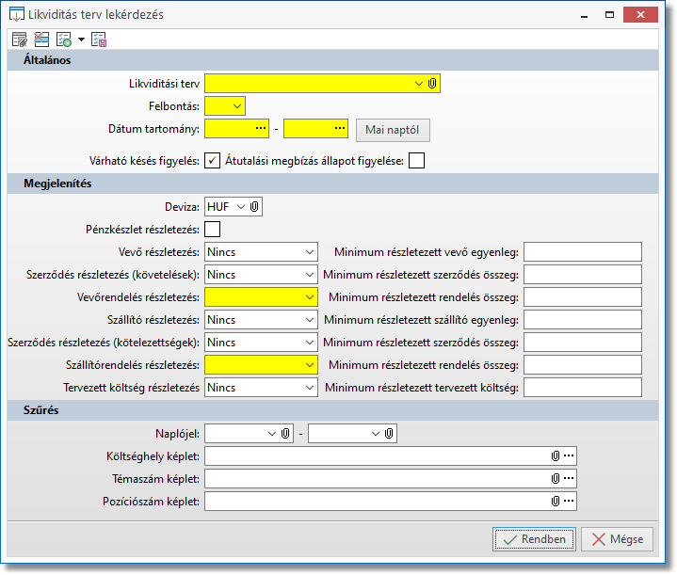Open the ellipsis lookup in Pozíciószám képlet

(x=569, y=502)
